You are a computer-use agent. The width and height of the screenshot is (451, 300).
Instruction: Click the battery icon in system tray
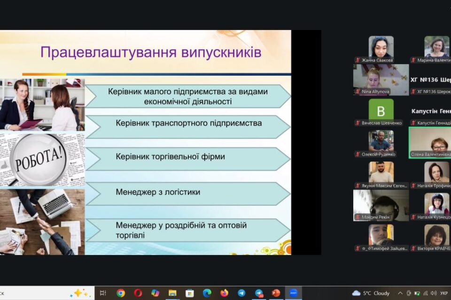(417, 293)
